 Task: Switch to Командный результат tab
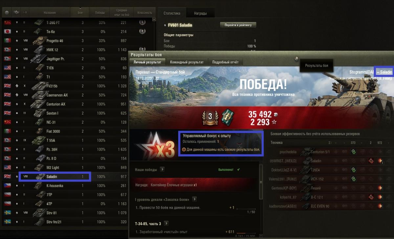click(187, 62)
